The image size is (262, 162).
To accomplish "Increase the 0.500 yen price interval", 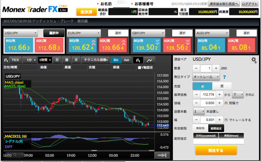I will click(219, 103).
